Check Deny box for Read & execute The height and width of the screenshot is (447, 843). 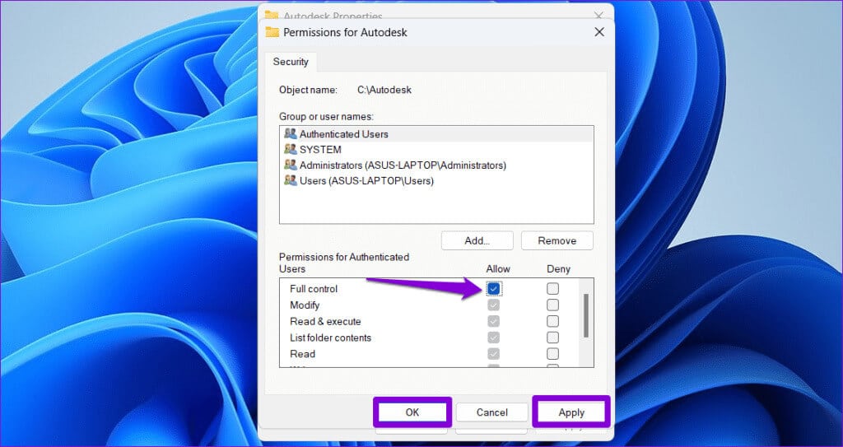552,321
